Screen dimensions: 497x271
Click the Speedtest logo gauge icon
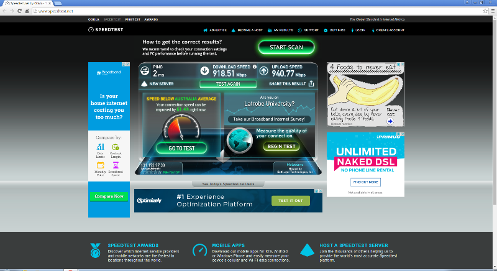(91, 30)
